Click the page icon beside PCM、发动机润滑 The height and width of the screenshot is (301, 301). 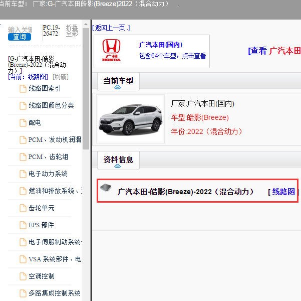pyautogui.click(x=23, y=140)
